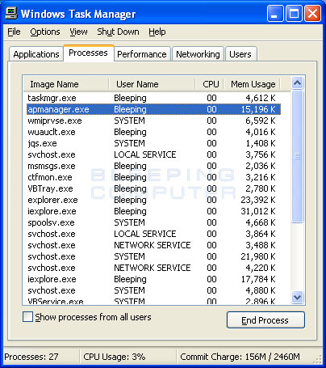Screen dimensions: 326x368
Task: Select iexplore.exe using 17,784 K
Action: [153, 279]
